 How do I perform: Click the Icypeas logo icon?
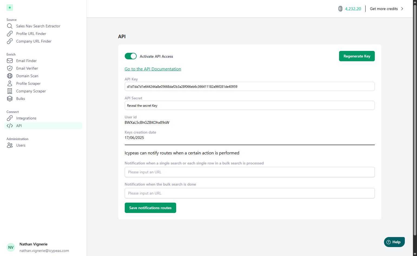10,8
